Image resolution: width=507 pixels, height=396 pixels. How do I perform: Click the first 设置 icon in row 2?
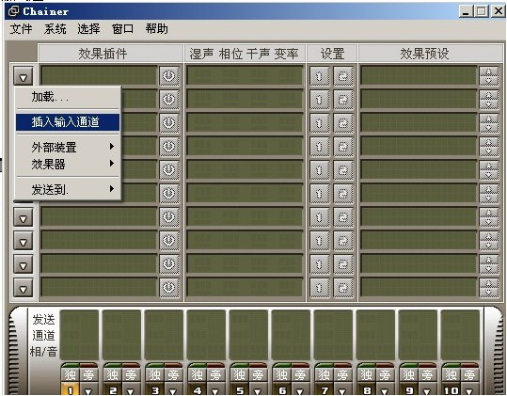pos(320,100)
